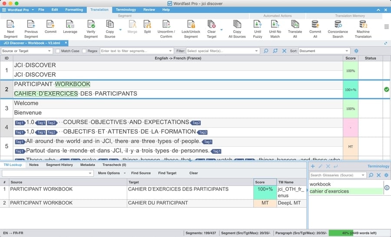Viewport: 391px width, 237px height.
Task: Click the refresh filter icon
Action: coord(275,51)
